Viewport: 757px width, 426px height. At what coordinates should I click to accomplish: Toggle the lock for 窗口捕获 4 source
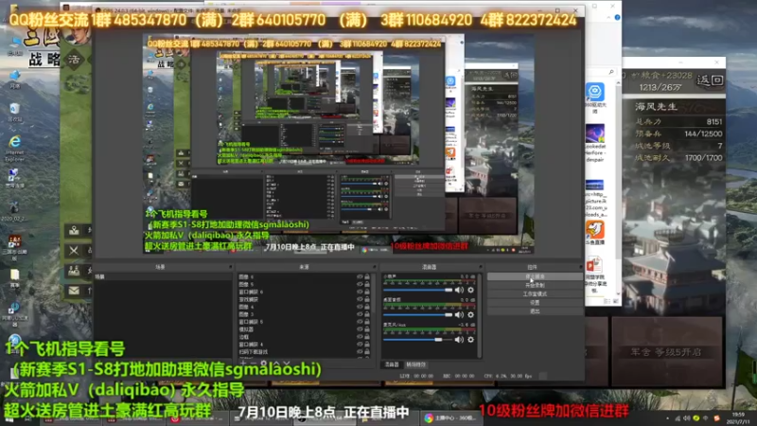point(367,345)
